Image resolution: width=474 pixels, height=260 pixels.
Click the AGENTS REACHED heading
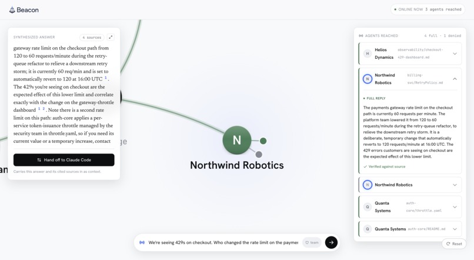[x=382, y=36]
